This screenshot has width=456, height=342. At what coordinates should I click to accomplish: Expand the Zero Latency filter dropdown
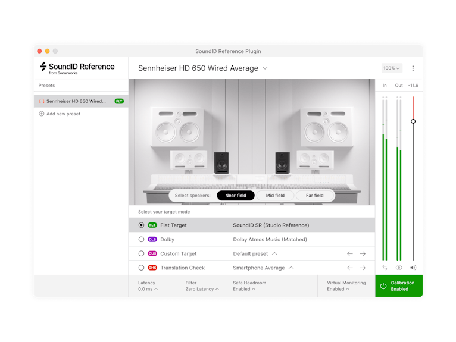coord(202,289)
